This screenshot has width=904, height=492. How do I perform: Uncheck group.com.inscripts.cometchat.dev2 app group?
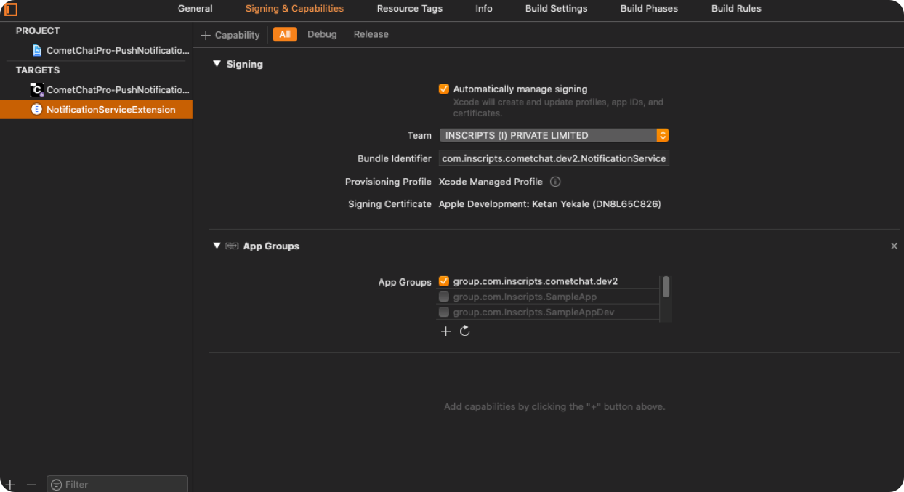pyautogui.click(x=444, y=281)
